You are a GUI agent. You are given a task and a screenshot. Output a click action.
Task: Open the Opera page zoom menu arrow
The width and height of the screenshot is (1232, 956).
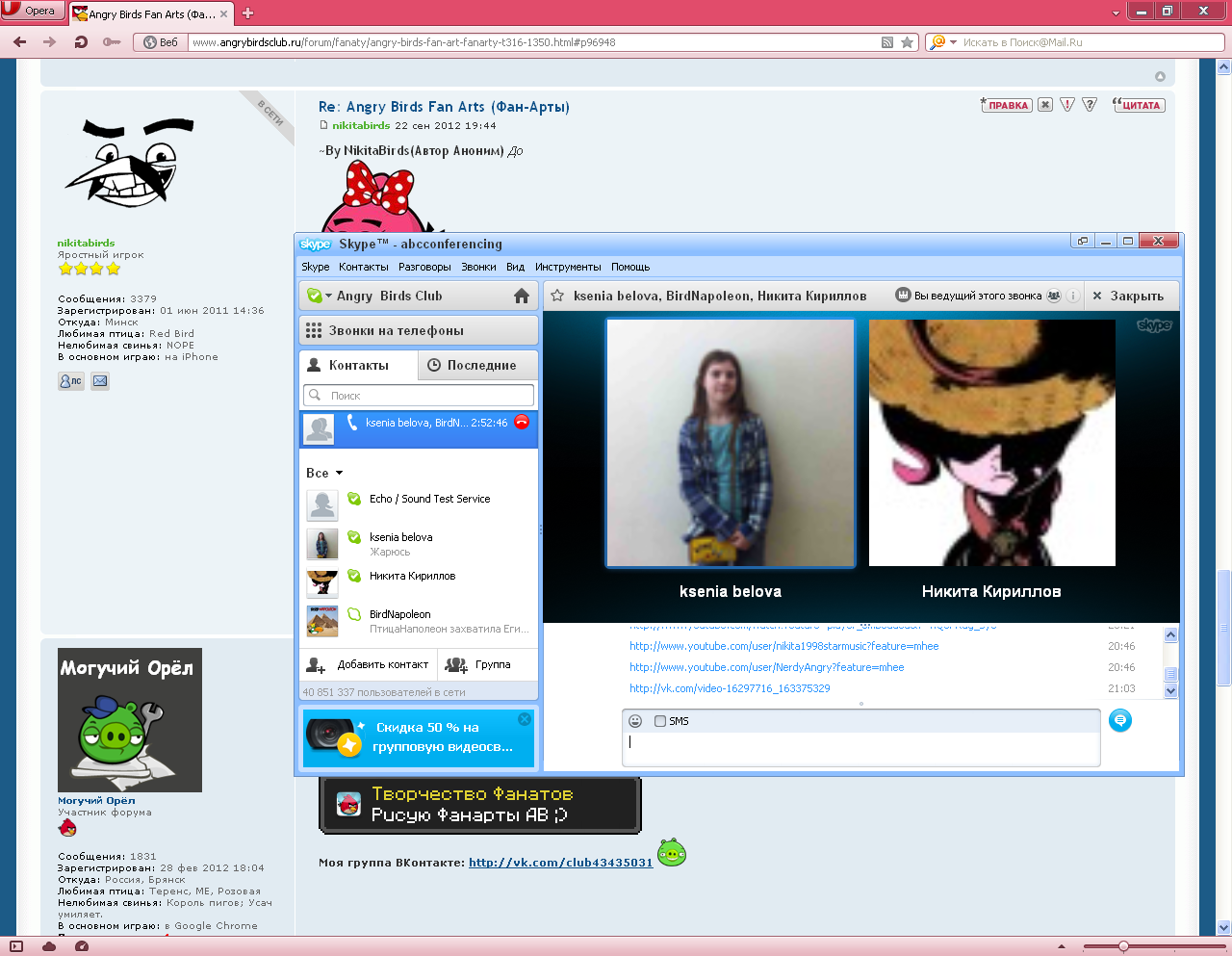tap(1062, 946)
